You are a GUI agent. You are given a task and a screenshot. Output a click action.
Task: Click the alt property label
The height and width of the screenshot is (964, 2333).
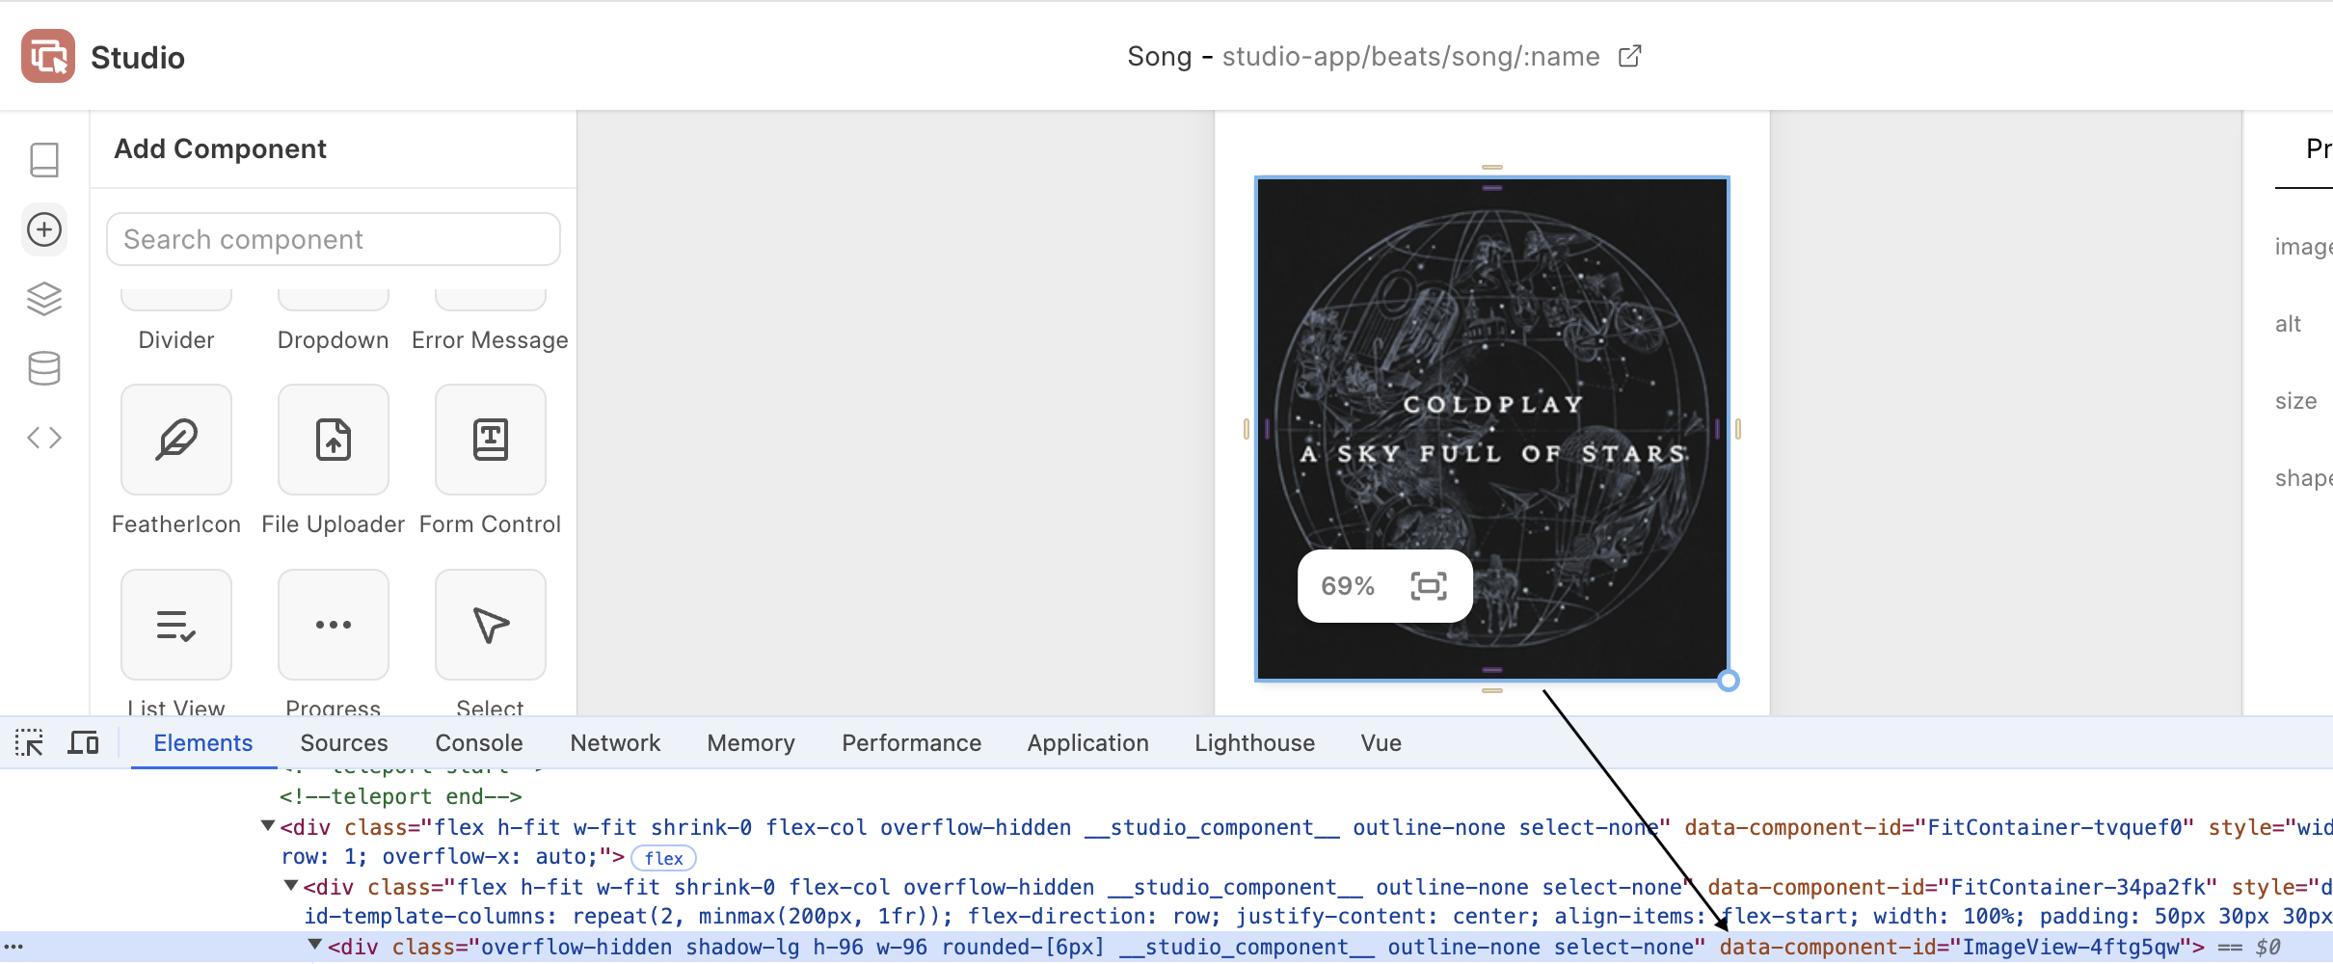click(x=2288, y=324)
